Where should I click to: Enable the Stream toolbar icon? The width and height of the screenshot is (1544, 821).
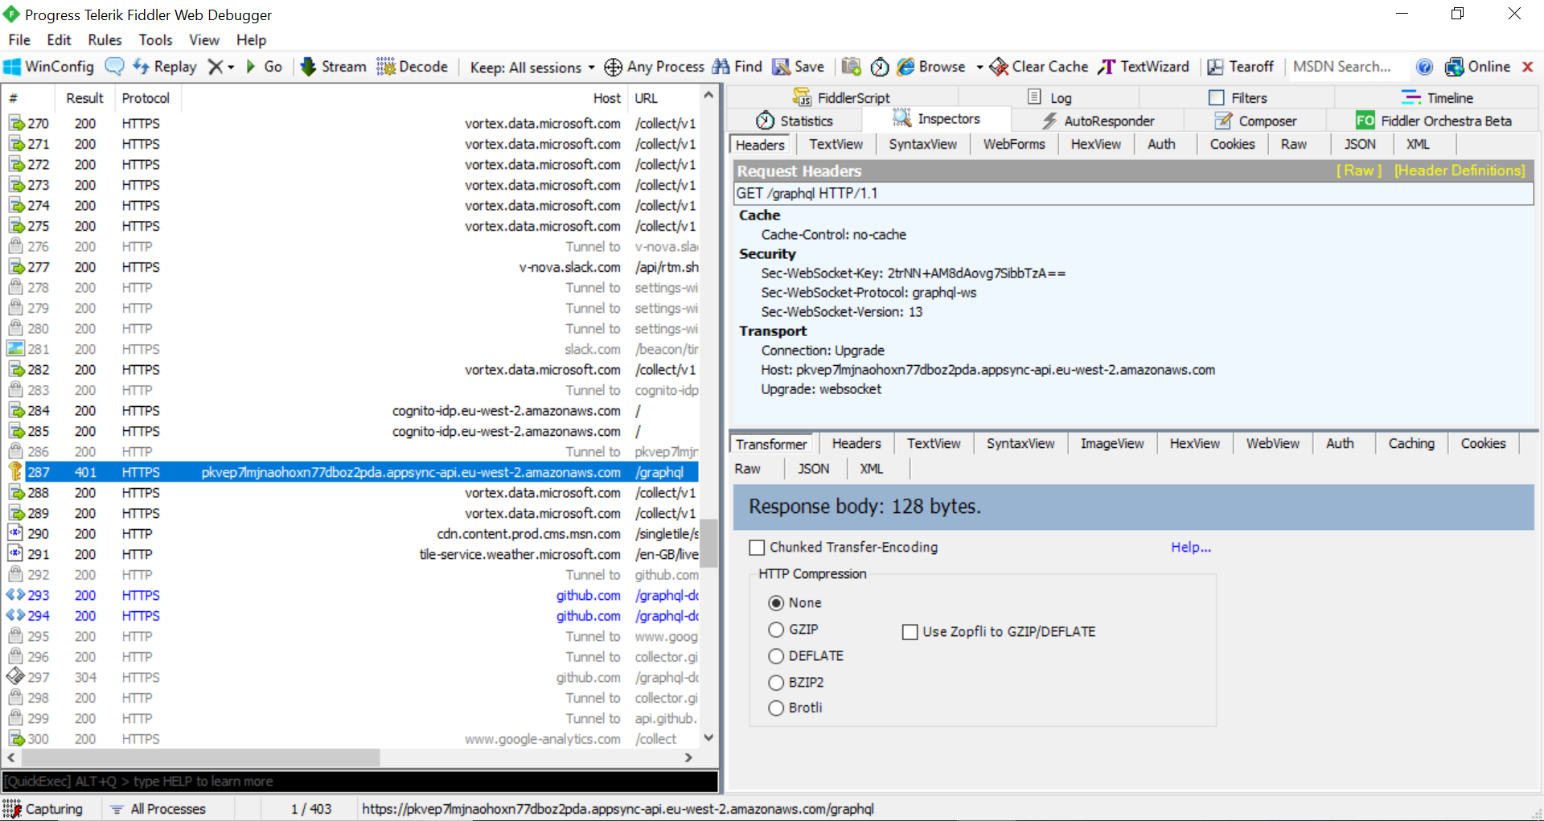pyautogui.click(x=333, y=67)
